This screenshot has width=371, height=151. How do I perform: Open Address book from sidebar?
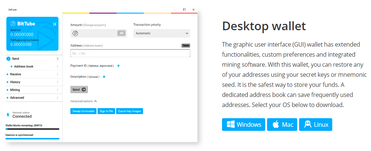tap(34, 66)
